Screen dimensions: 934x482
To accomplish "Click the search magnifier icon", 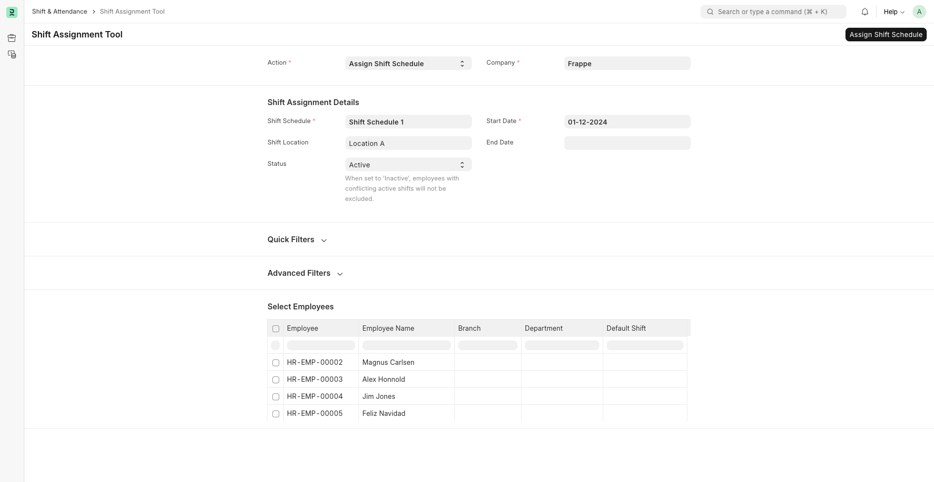I will click(x=710, y=12).
